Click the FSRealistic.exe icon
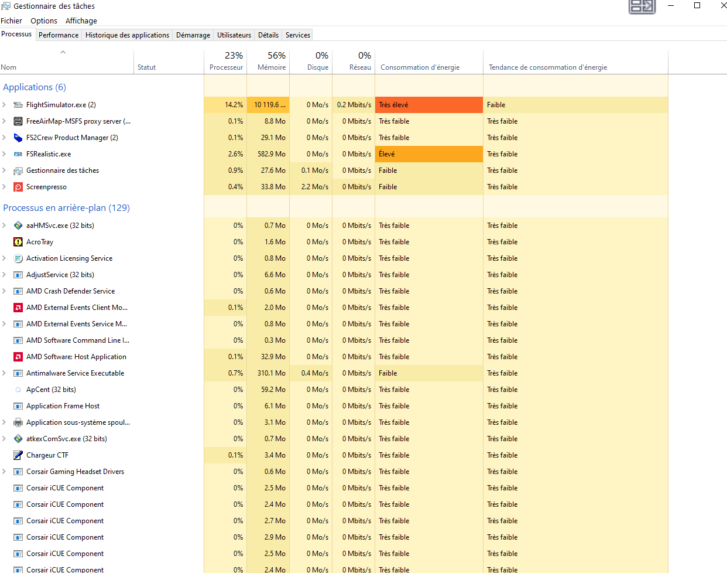 tap(18, 154)
